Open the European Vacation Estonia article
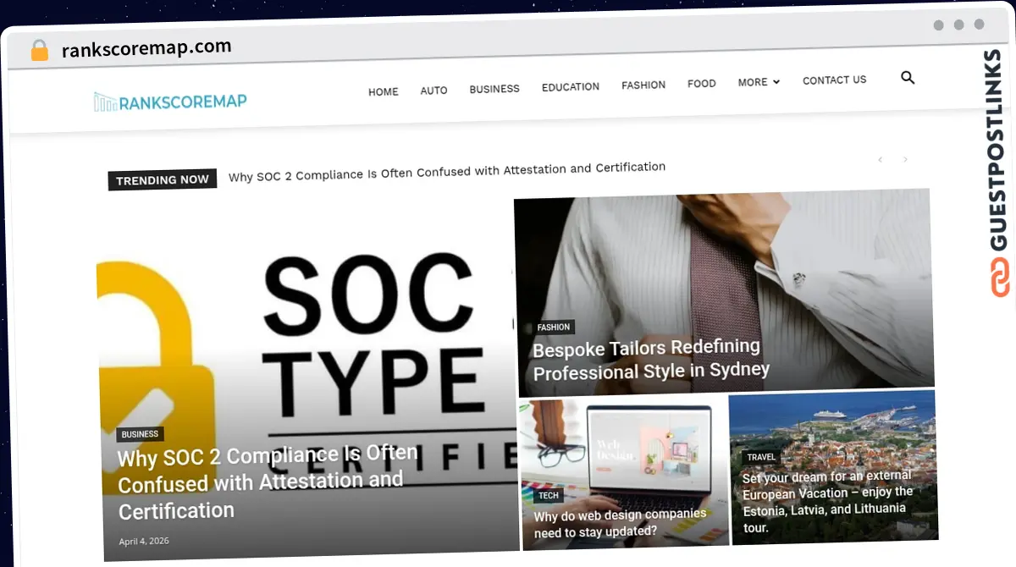The height and width of the screenshot is (567, 1016). [x=828, y=501]
